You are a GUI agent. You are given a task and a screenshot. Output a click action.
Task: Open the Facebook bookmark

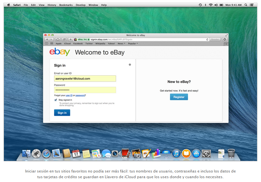[x=78, y=44]
